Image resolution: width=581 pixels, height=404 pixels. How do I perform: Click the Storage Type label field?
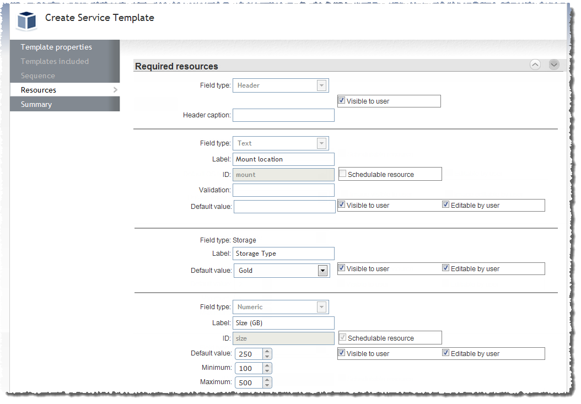tap(283, 254)
